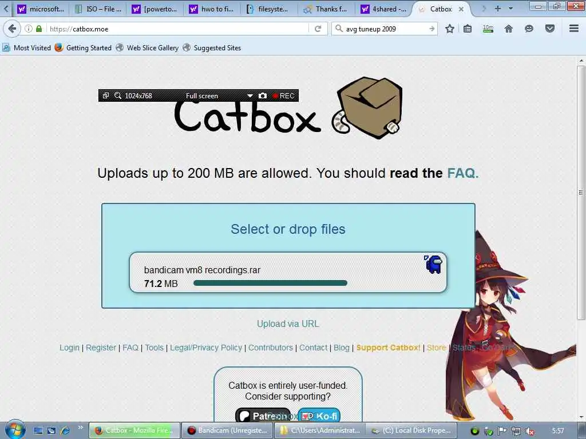The height and width of the screenshot is (439, 586).
Task: Launch Internet Explorer from quick launch
Action: click(x=65, y=430)
